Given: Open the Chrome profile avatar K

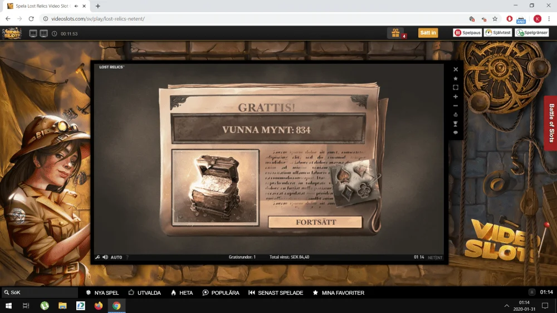Looking at the screenshot, I should [537, 19].
